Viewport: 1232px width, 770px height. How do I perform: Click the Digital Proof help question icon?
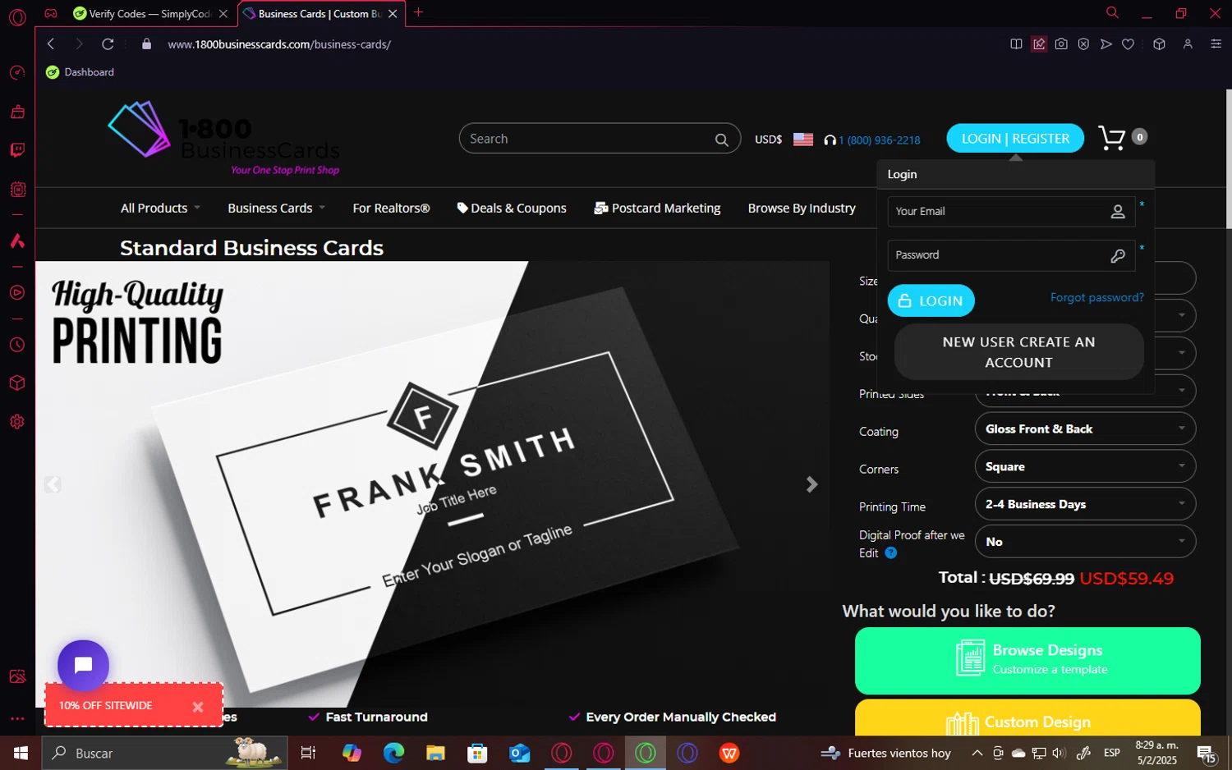pos(891,553)
